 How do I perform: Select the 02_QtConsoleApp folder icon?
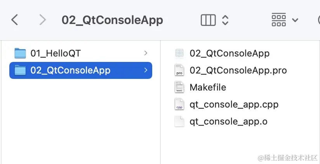[x=20, y=70]
